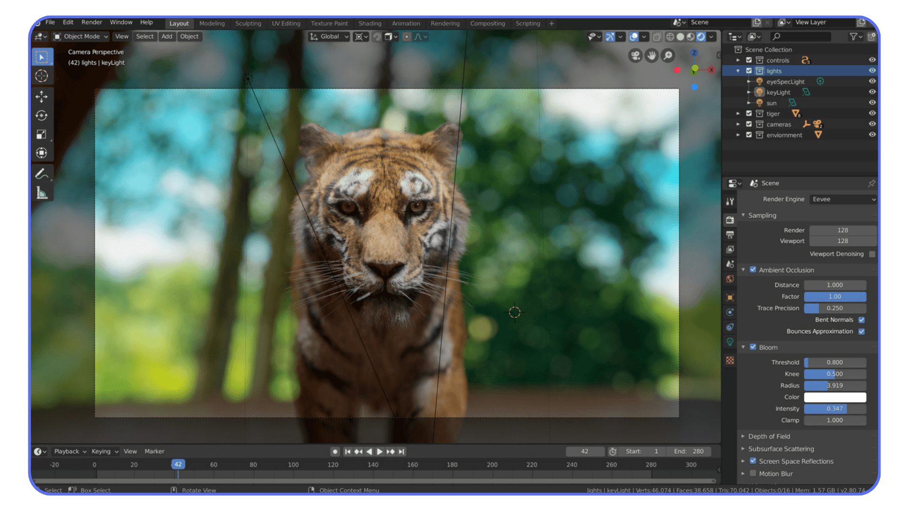909x511 pixels.
Task: Select the Annotate tool
Action: point(42,173)
